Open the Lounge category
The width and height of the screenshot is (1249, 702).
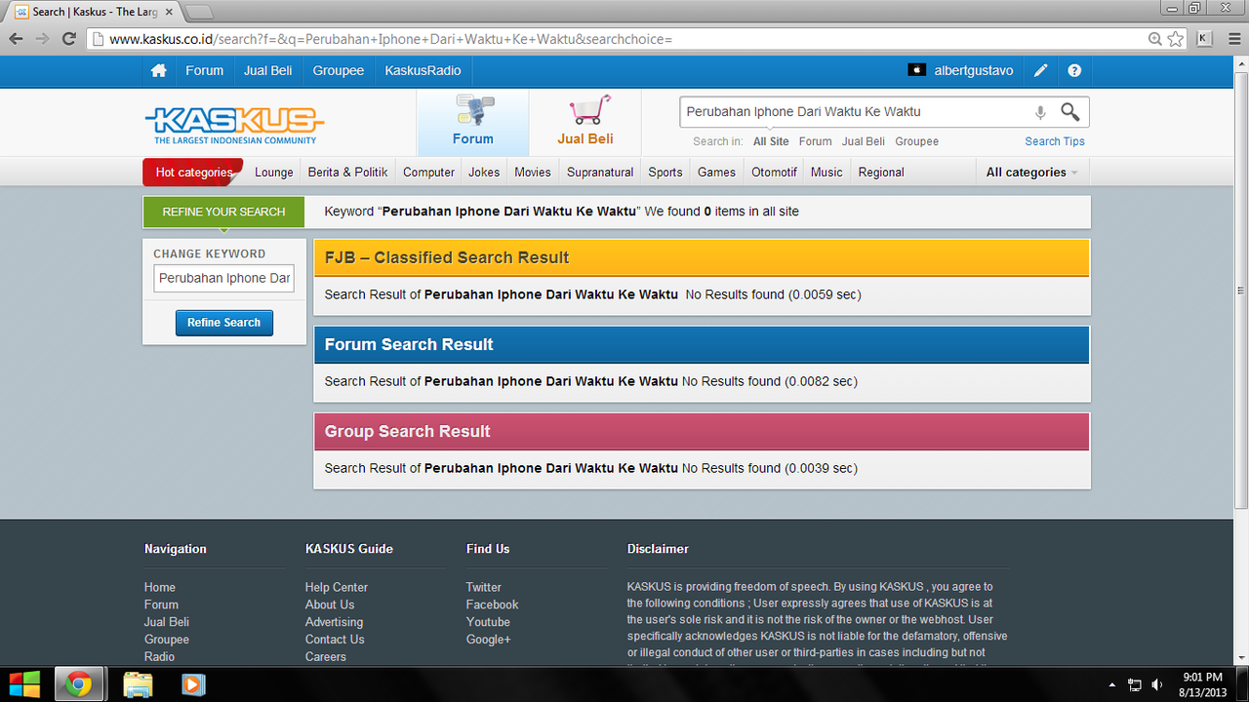pyautogui.click(x=274, y=173)
